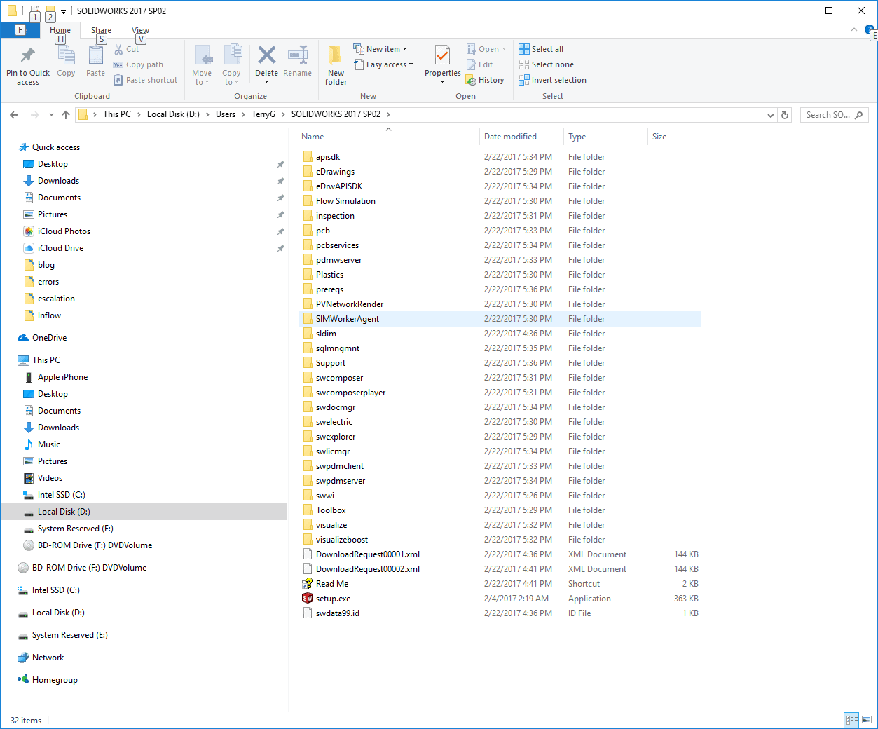Viewport: 878px width, 729px height.
Task: Go up one folder level with the Up arrow
Action: click(x=66, y=115)
